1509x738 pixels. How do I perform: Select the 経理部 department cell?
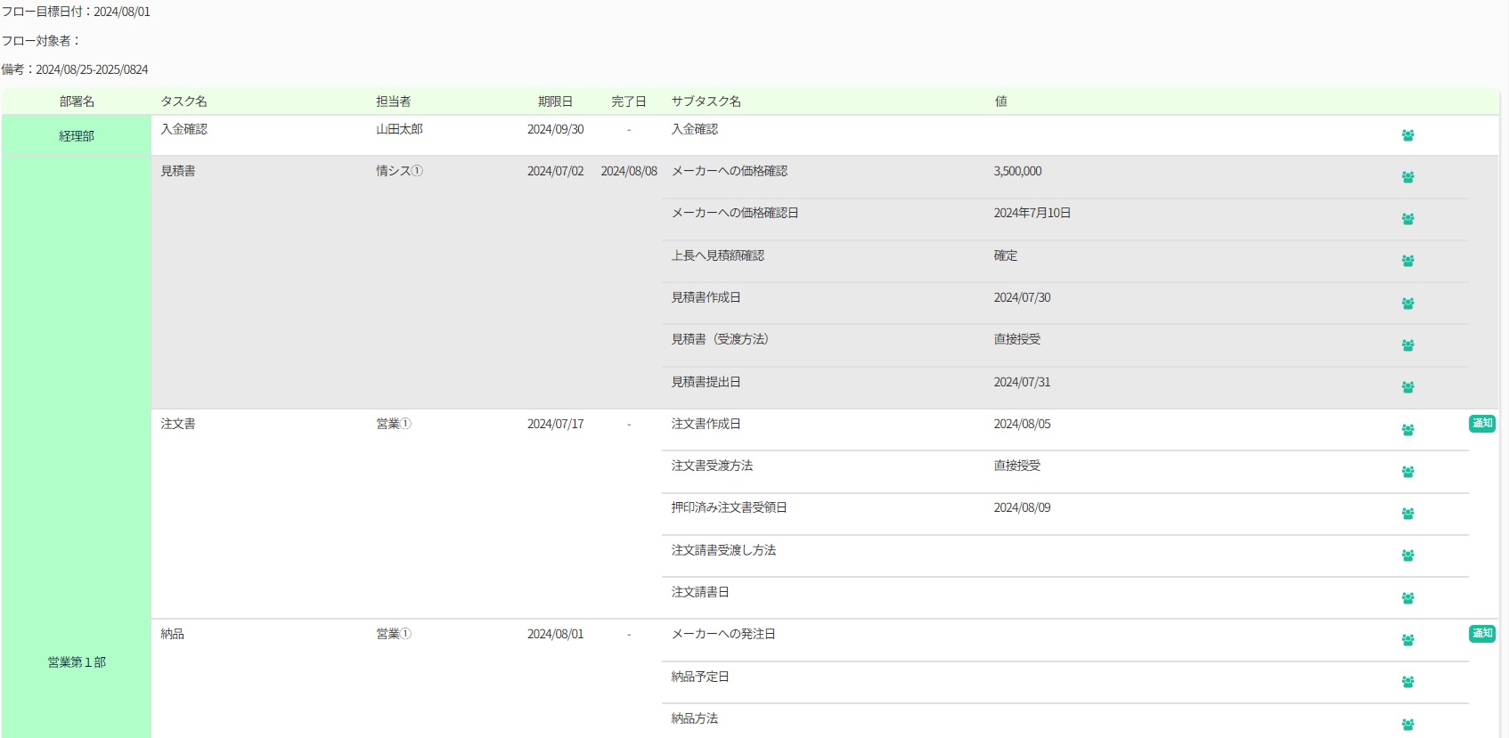coord(77,136)
